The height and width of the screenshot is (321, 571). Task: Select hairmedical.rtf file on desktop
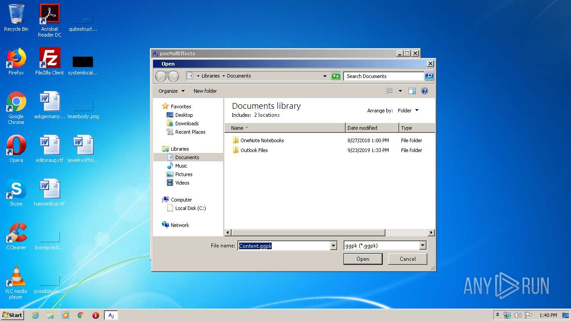pyautogui.click(x=50, y=193)
